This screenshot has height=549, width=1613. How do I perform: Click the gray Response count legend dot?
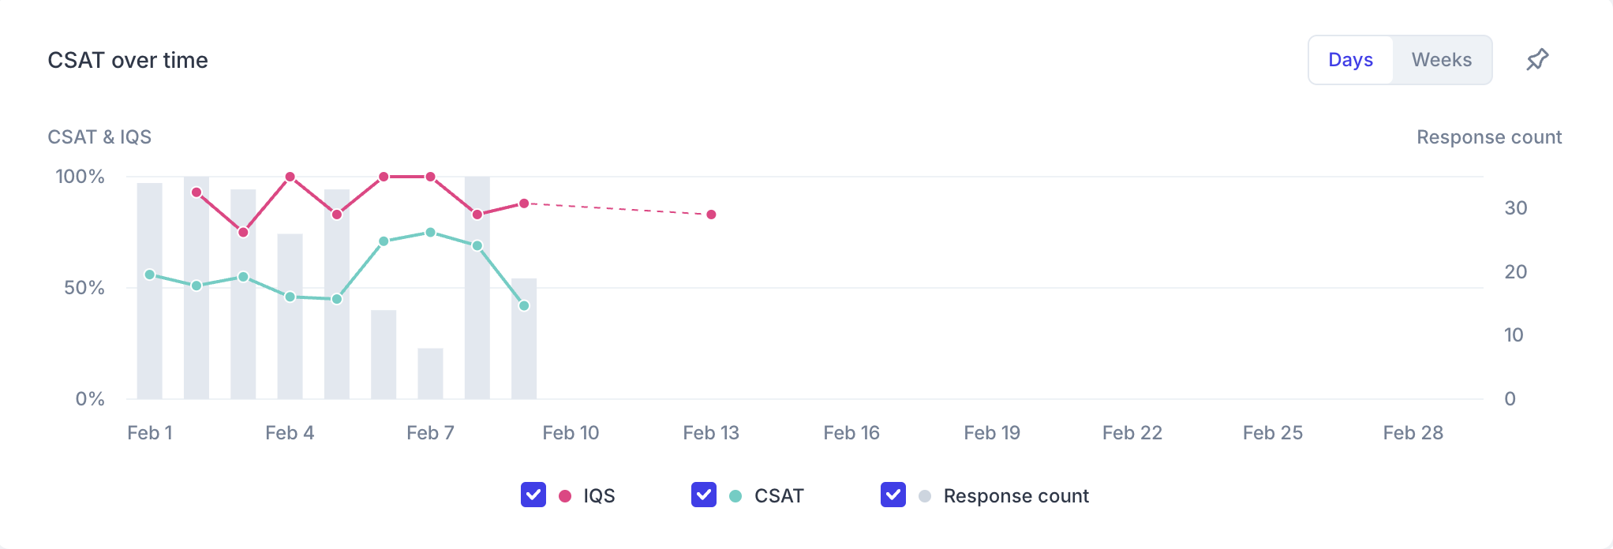(x=925, y=496)
